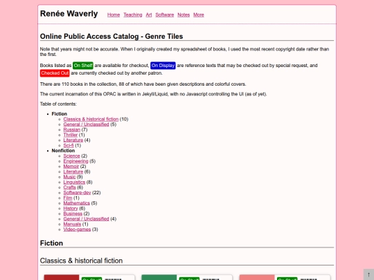Jump to the Music section

click(69, 177)
